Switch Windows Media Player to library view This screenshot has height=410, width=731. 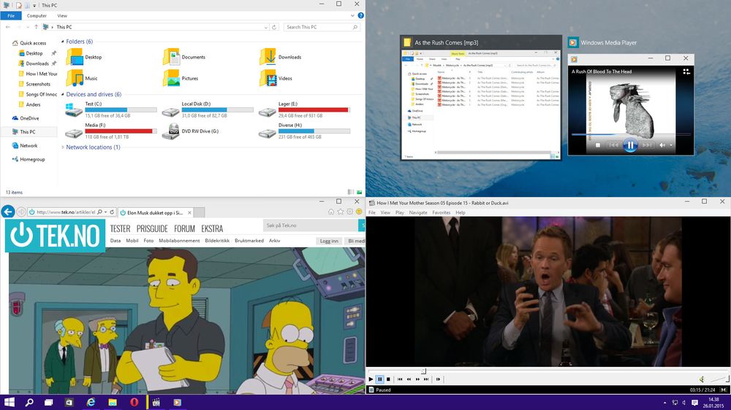tap(686, 71)
